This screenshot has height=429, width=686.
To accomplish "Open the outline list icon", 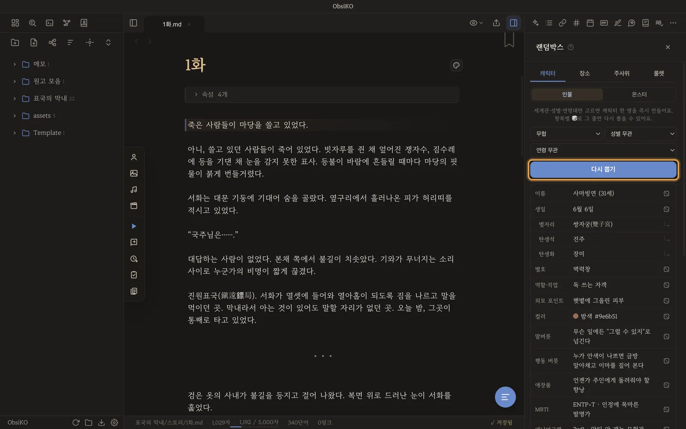I will click(x=549, y=23).
